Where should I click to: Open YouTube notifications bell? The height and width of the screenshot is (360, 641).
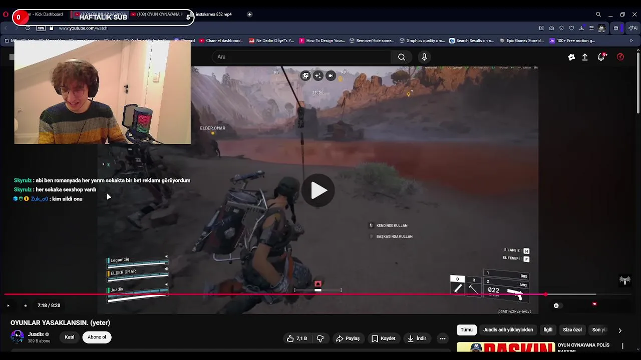click(x=601, y=57)
